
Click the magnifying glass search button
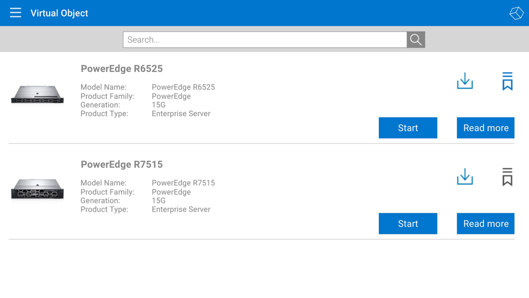pos(416,40)
